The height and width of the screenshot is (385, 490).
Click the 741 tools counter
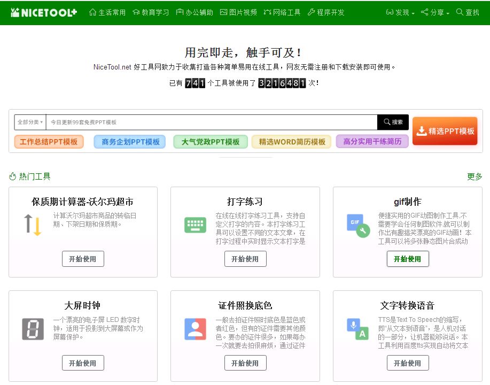pyautogui.click(x=195, y=83)
